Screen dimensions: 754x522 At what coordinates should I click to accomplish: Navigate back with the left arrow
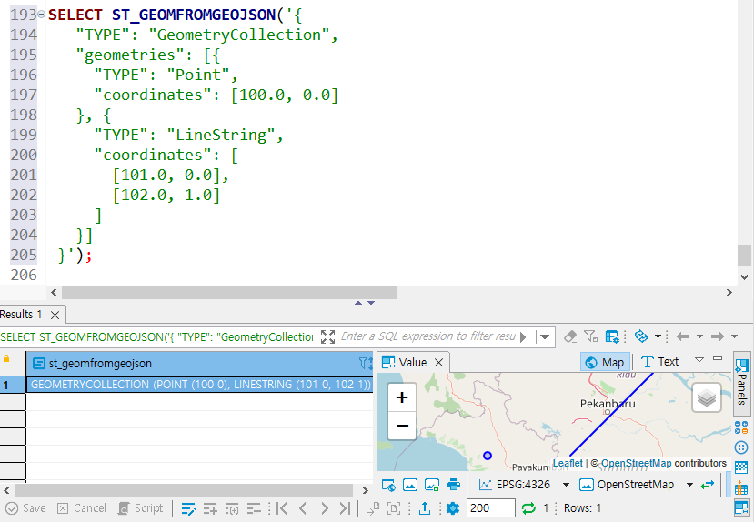pyautogui.click(x=683, y=336)
